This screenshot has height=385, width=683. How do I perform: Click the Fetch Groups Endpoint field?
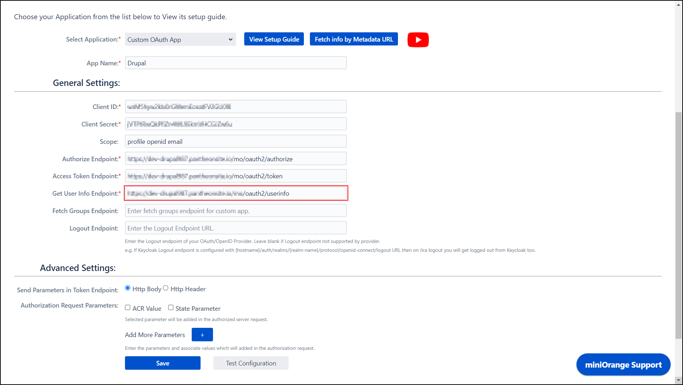pos(235,210)
